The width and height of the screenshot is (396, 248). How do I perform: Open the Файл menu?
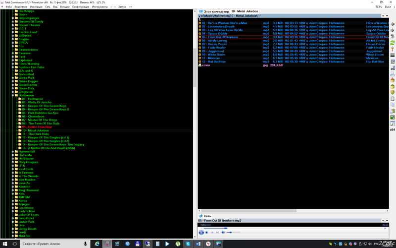click(x=8, y=7)
